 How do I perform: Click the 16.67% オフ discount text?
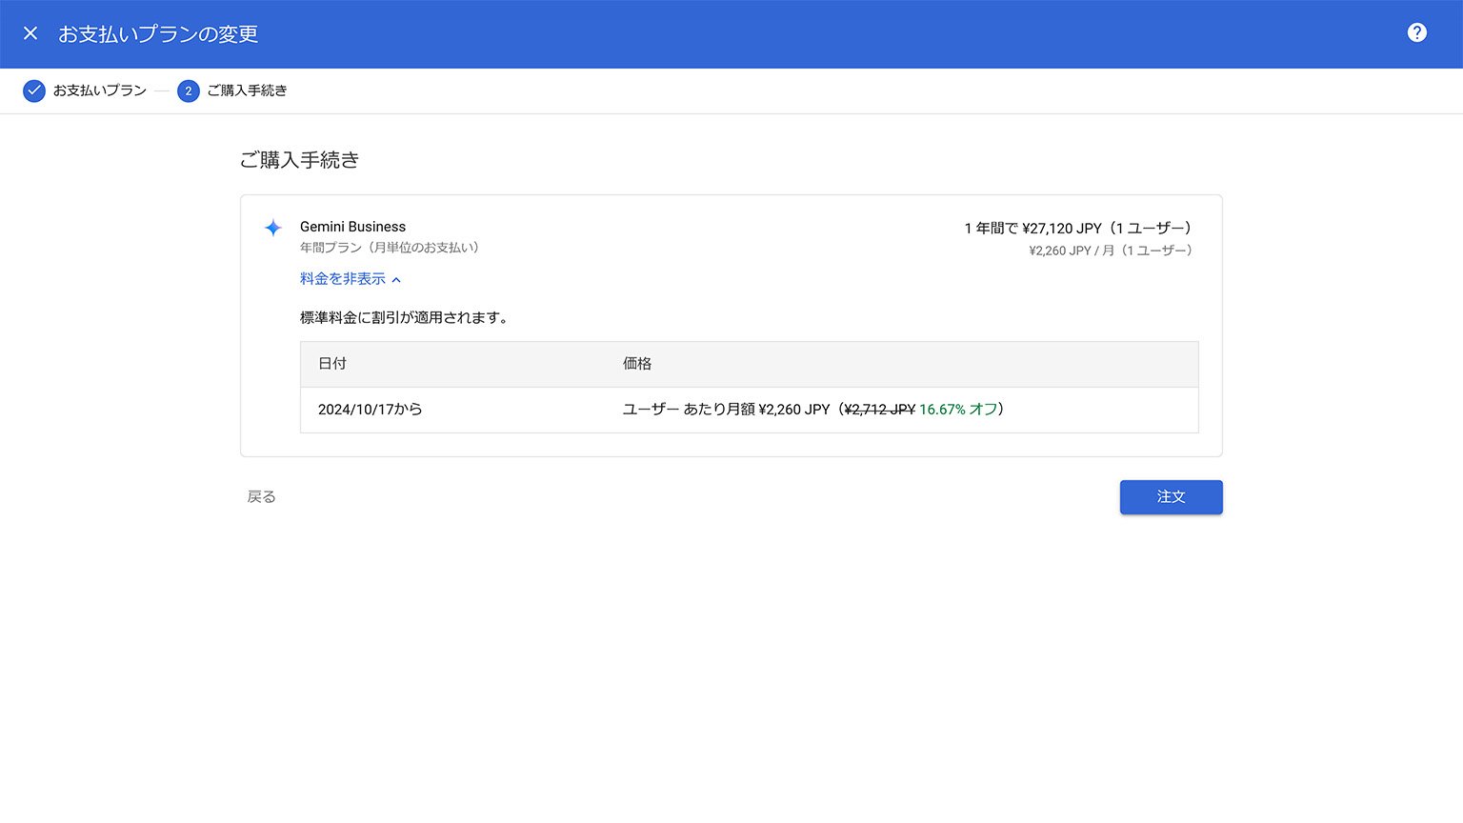(x=958, y=410)
